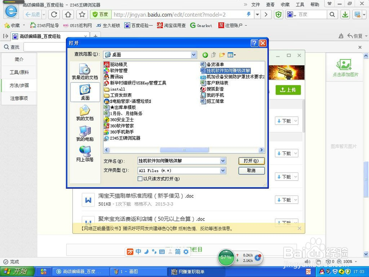
Task: Select the 腾讯QQ shortcut
Action: click(113, 76)
